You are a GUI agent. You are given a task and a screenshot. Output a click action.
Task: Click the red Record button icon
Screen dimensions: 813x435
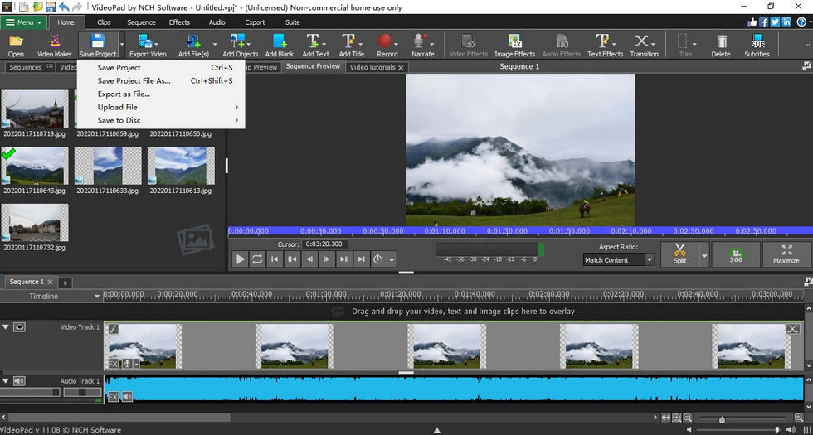384,41
